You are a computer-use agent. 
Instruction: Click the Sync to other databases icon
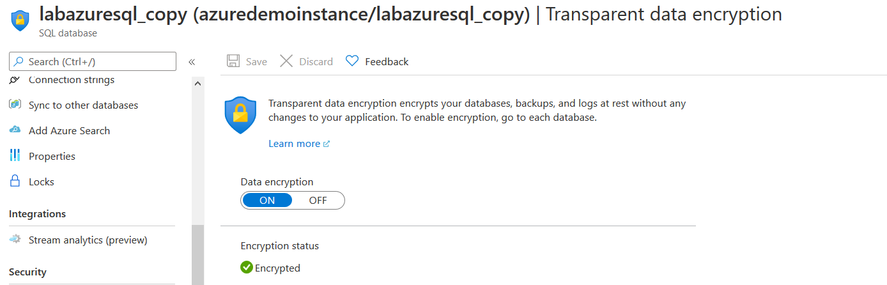pyautogui.click(x=15, y=105)
